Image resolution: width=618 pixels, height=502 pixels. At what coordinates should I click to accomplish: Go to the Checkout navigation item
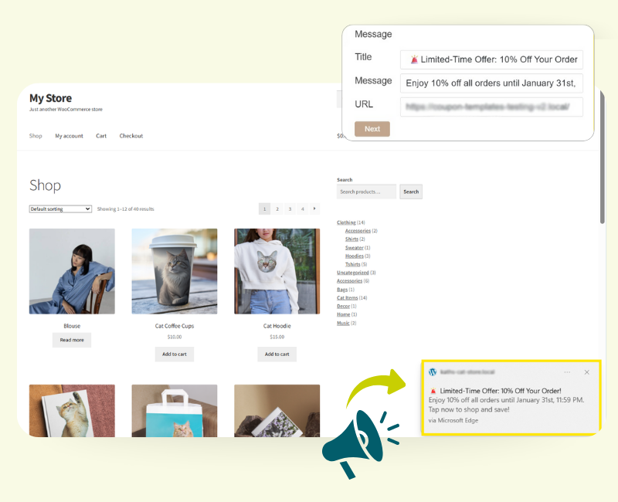point(131,136)
